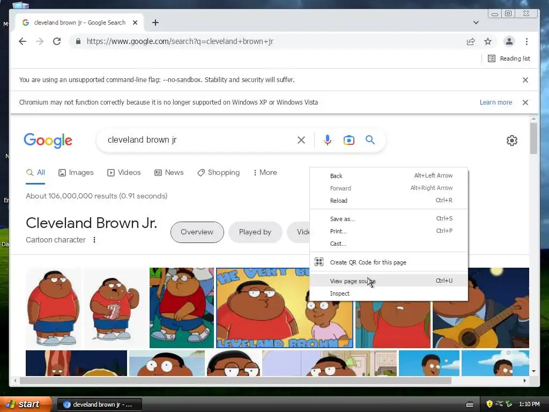Open the Windows start button
This screenshot has width=549, height=412.
click(x=26, y=404)
